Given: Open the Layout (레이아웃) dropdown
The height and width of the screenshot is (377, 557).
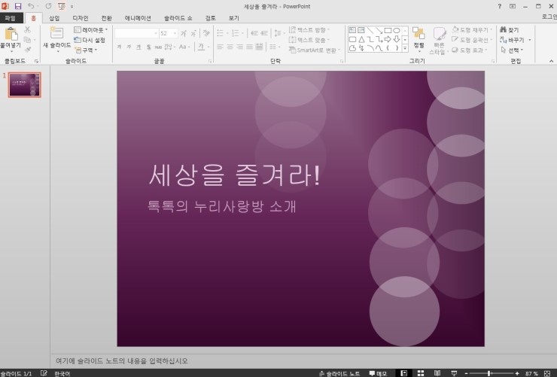Looking at the screenshot, I should (x=91, y=29).
